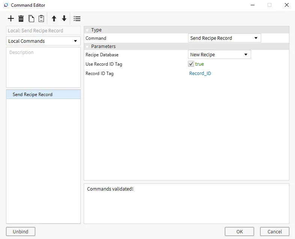Paste a command using the clipboard icon
This screenshot has height=239, width=295.
coord(41,19)
